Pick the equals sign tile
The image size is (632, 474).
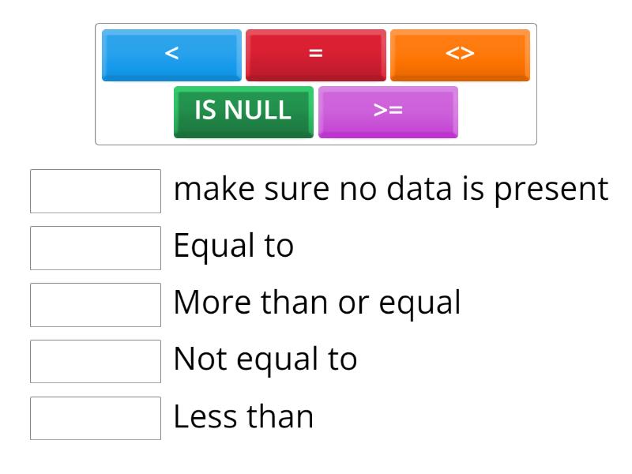tap(316, 55)
